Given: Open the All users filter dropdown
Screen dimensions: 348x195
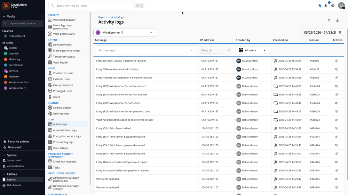Looking at the screenshot, I should click(253, 50).
